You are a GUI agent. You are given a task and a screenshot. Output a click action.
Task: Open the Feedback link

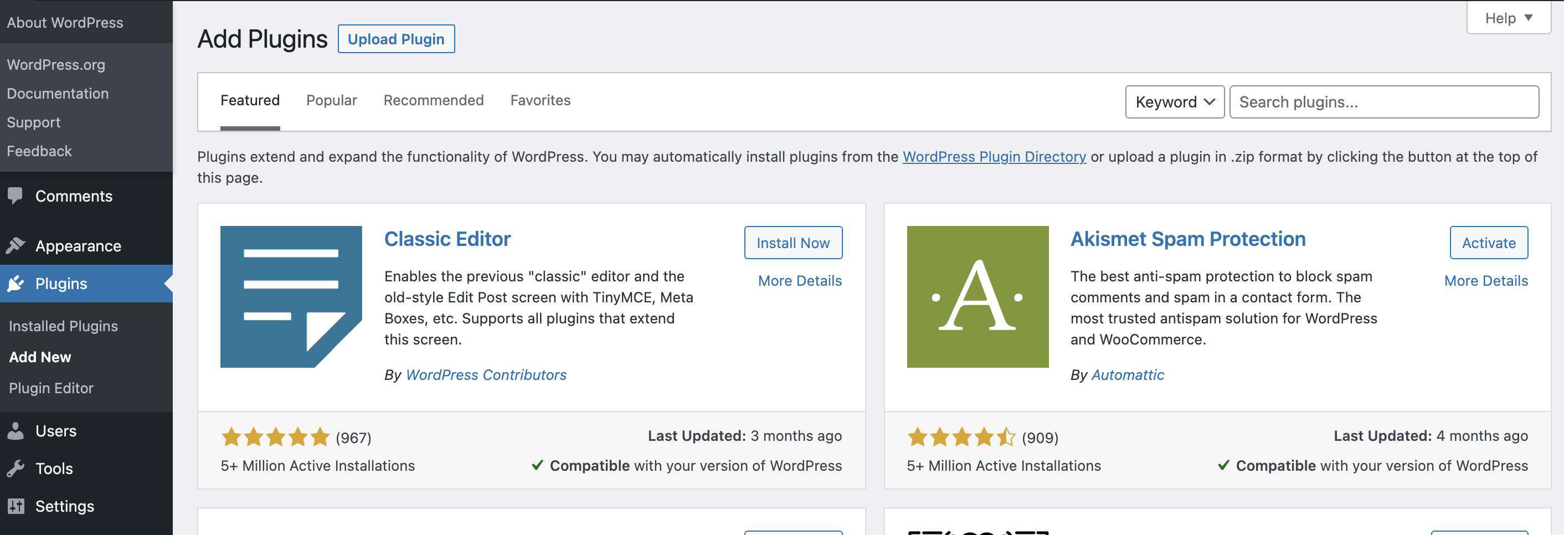(39, 151)
